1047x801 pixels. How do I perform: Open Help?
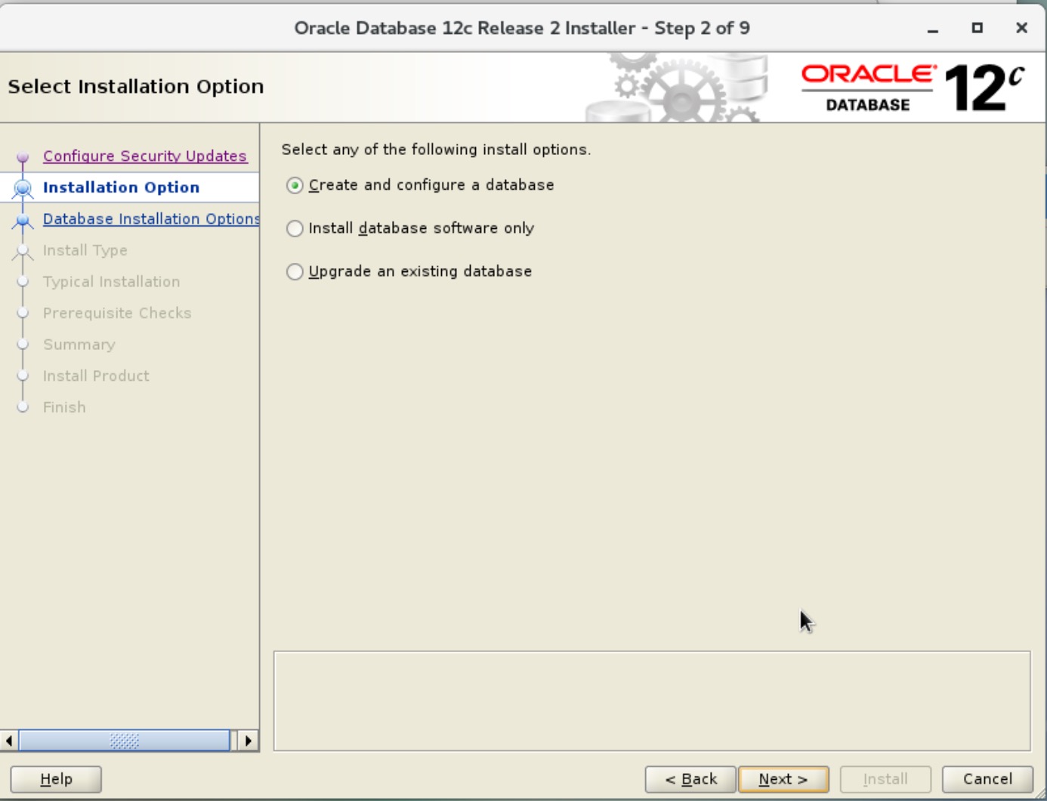pos(56,779)
